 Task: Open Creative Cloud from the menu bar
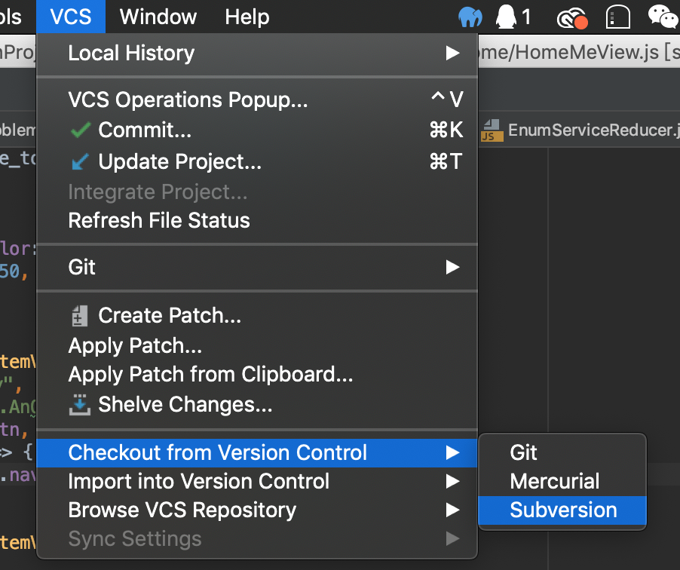571,17
